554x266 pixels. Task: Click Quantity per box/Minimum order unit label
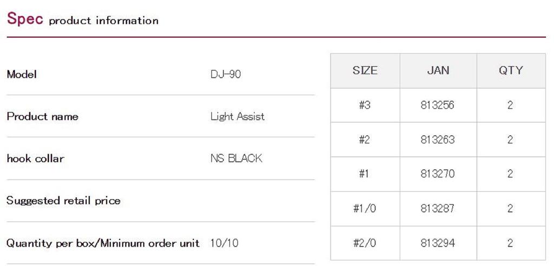coord(103,243)
